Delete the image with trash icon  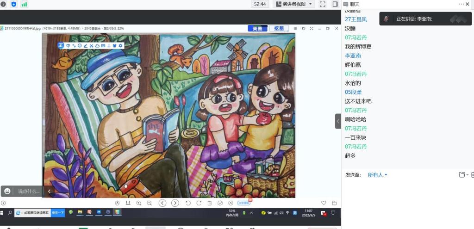click(210, 203)
